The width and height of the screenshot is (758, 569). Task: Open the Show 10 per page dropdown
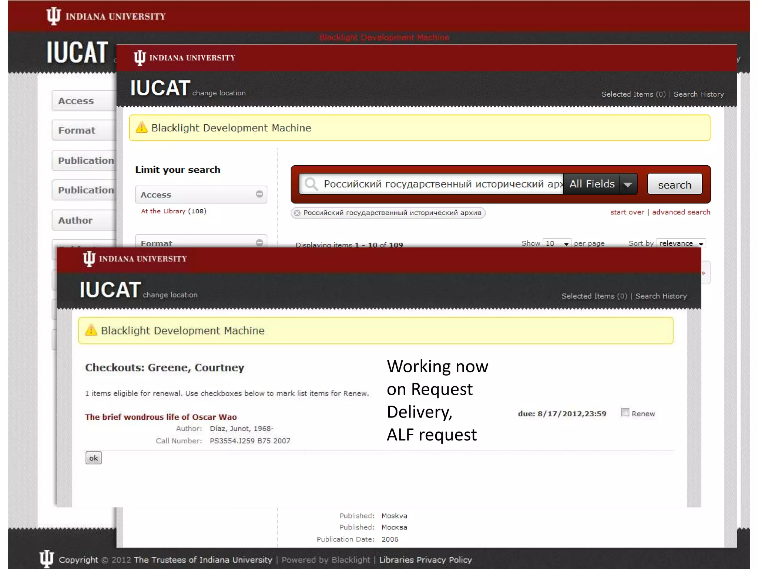(557, 243)
